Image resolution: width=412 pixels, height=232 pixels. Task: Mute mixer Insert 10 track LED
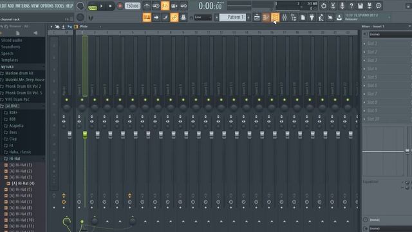(x=196, y=100)
